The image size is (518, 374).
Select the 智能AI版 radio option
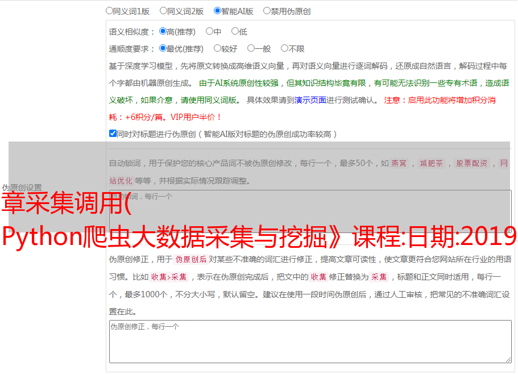click(x=217, y=11)
